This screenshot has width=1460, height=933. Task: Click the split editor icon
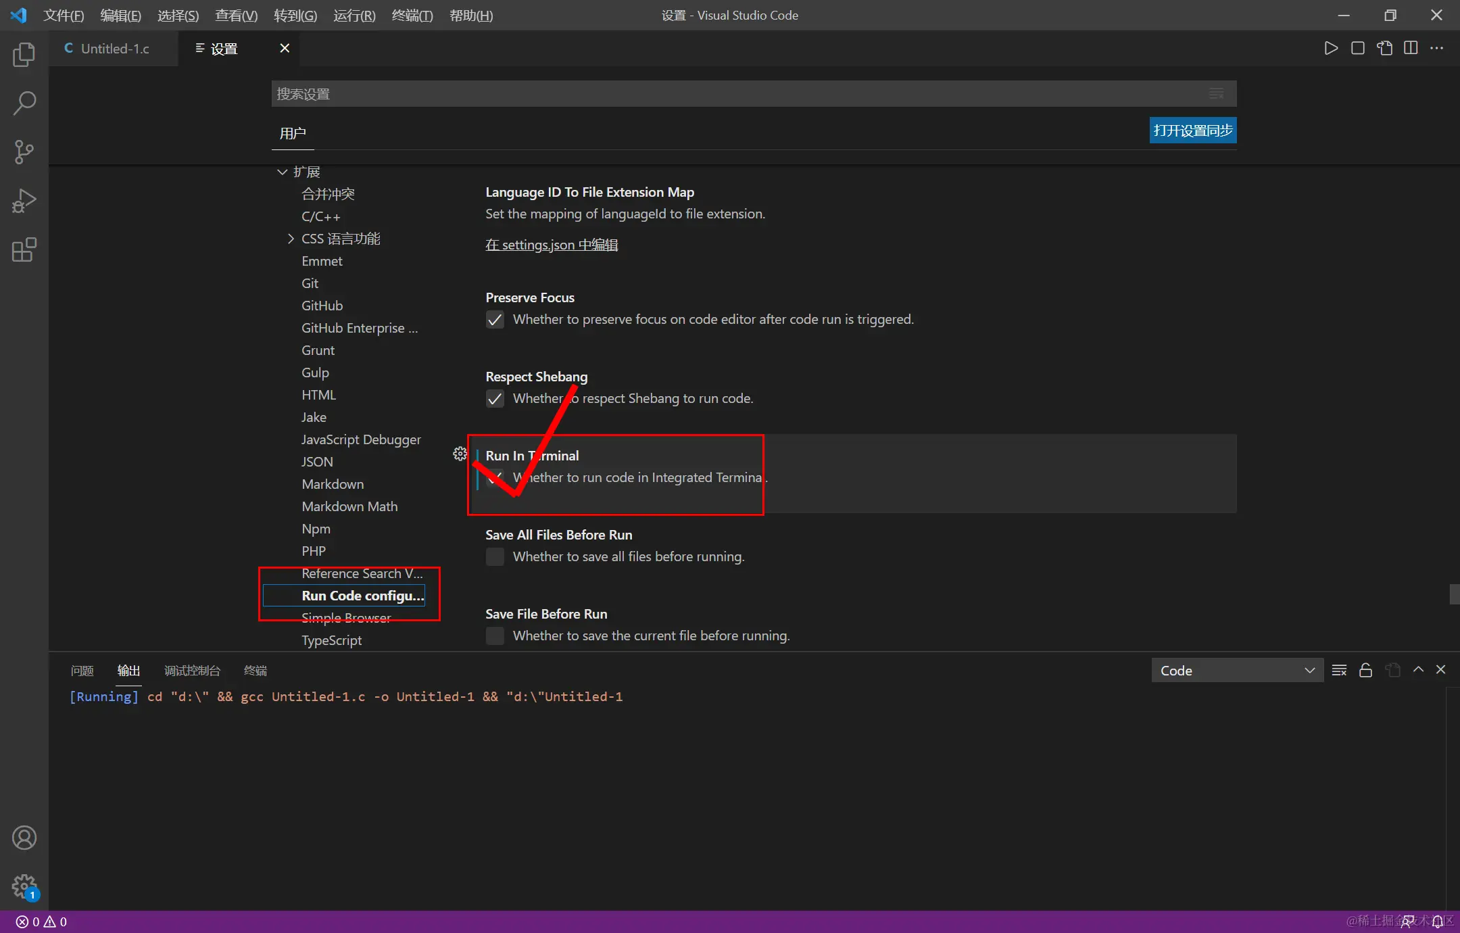click(x=1411, y=48)
